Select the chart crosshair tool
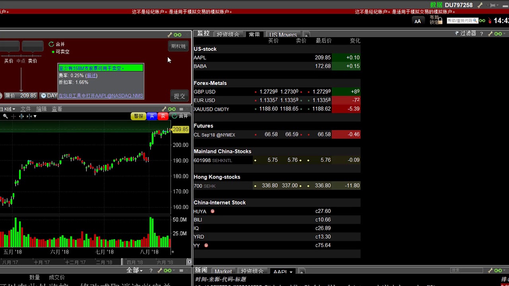Image resolution: width=509 pixels, height=286 pixels. point(14,116)
